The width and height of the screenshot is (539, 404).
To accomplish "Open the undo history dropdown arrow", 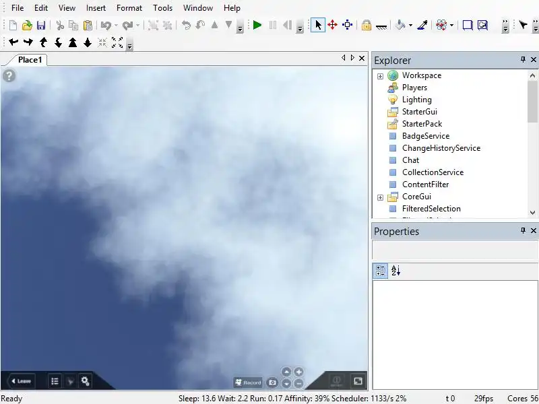I will tap(116, 26).
